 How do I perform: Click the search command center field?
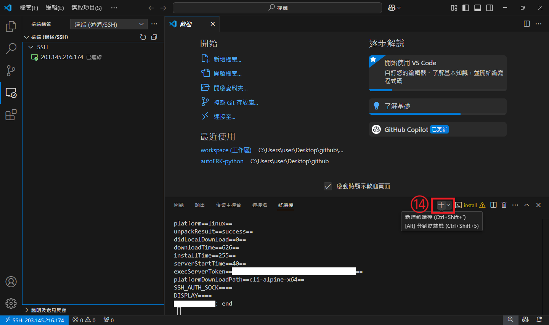tap(277, 8)
